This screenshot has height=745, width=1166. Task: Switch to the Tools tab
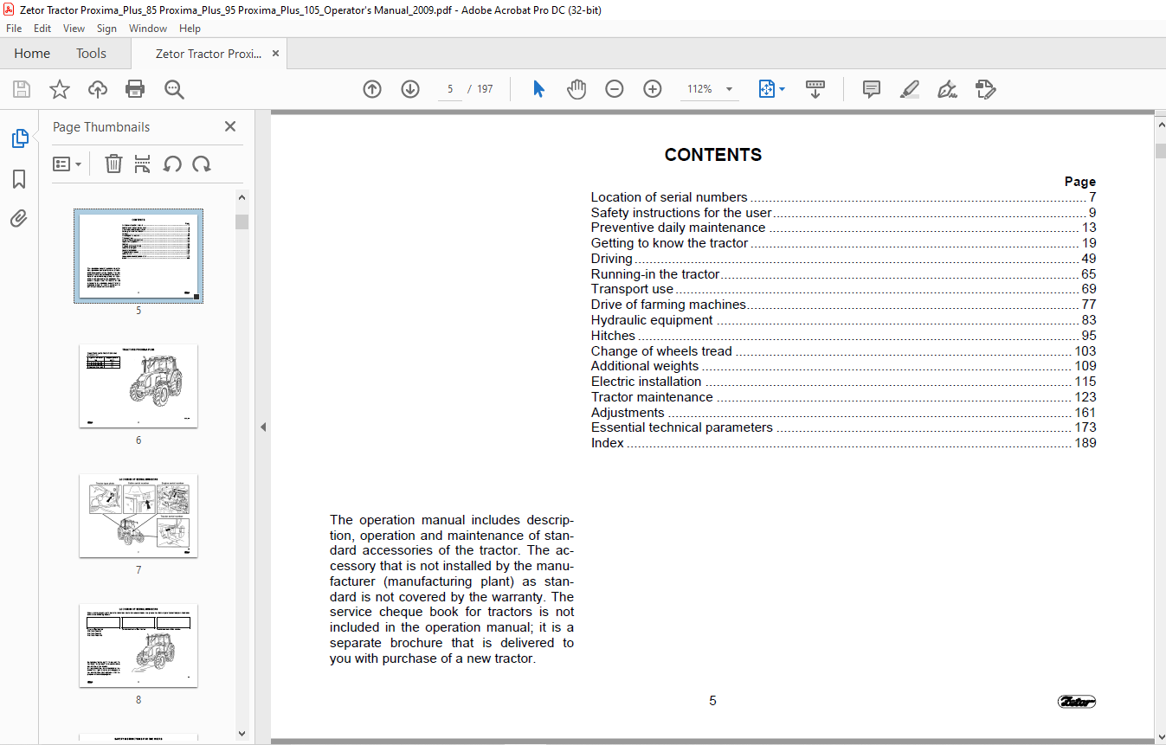[91, 54]
